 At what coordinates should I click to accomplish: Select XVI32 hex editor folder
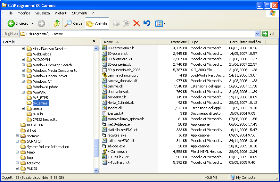click(x=43, y=120)
